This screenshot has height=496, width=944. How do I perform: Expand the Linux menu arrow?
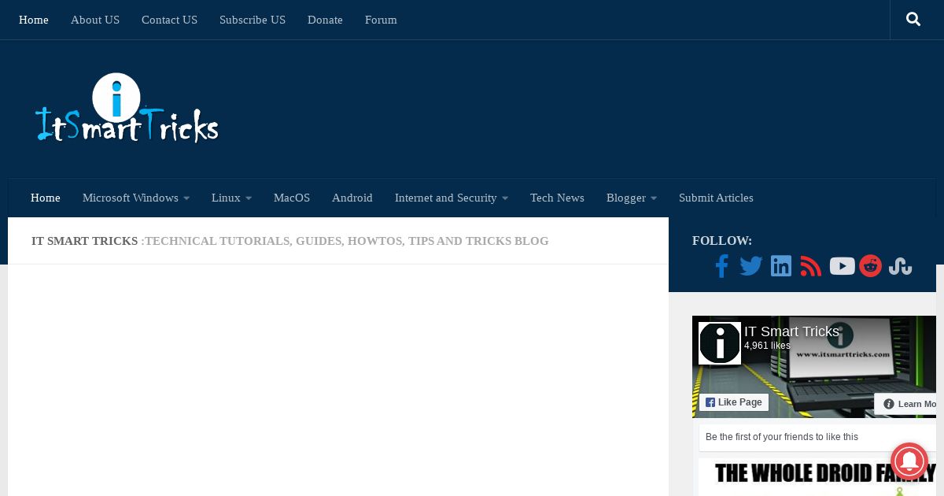[x=249, y=198]
